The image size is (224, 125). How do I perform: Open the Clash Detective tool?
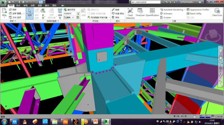[130, 14]
